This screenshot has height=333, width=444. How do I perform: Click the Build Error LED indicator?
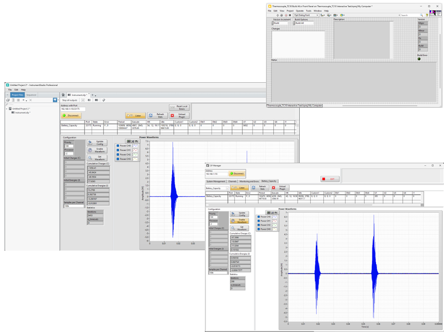coord(419,59)
